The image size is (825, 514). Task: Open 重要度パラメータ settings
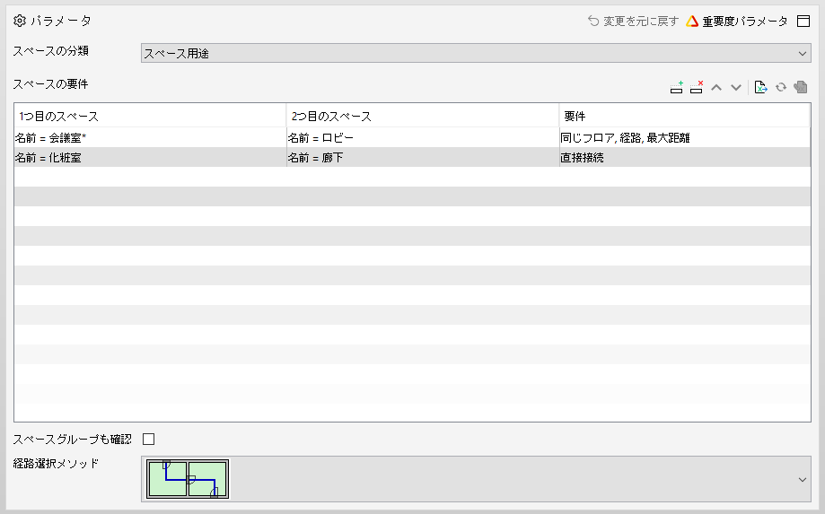pos(737,21)
